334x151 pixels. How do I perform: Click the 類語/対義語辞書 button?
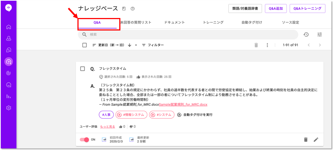[x=246, y=9]
